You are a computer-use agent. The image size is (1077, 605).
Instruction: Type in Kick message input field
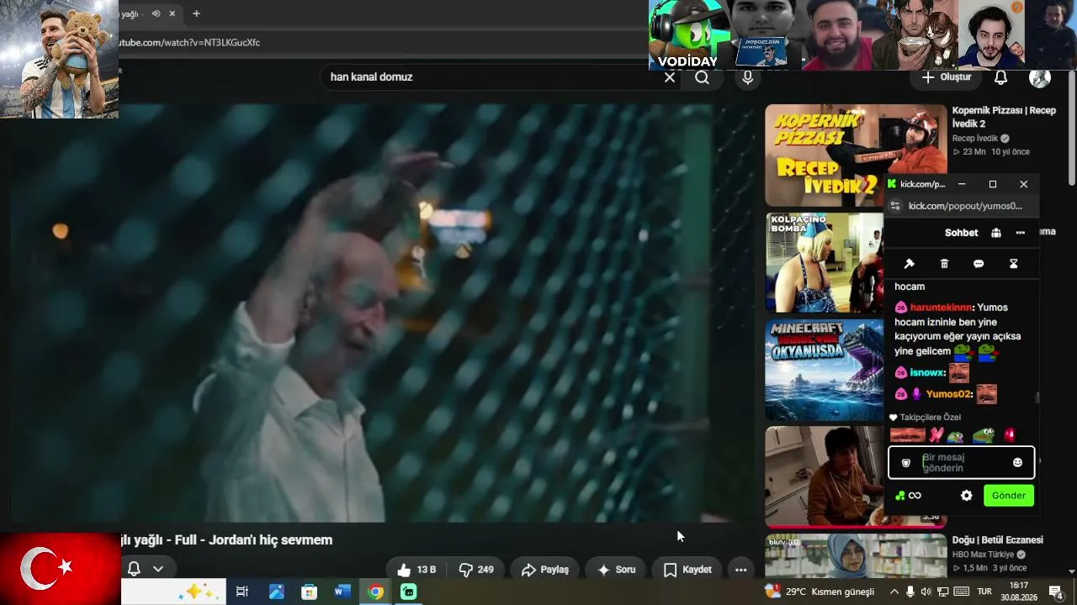point(961,463)
